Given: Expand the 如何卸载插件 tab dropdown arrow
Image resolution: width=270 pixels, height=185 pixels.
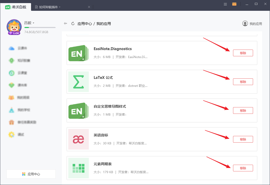Looking at the screenshot, I should pyautogui.click(x=60, y=7).
